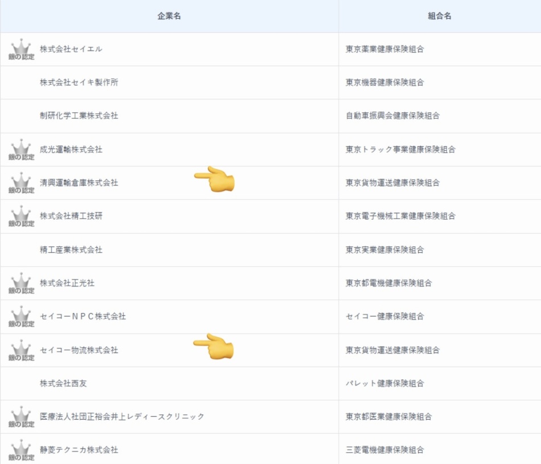
Task: Click union name 東京実業健康保険組合
Action: [385, 249]
